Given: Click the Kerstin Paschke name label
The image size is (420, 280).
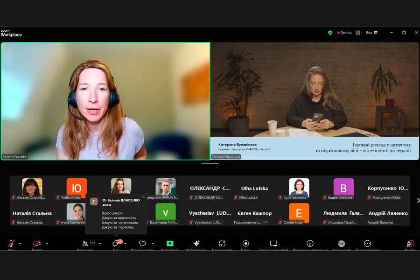Looking at the screenshot, I should pyautogui.click(x=15, y=157).
